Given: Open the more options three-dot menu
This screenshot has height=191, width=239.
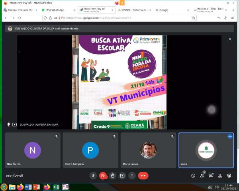Looking at the screenshot, I should pos(132,175).
